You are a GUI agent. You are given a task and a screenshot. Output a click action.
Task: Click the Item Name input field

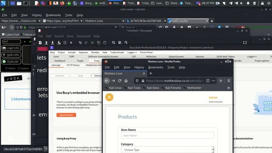coord(167,136)
